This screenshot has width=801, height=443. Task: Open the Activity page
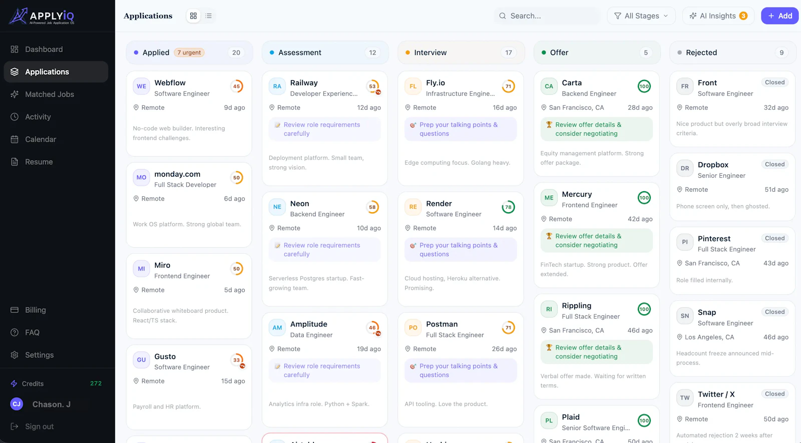[x=56, y=117]
